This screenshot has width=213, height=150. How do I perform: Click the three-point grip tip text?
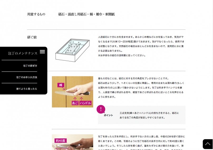[x=149, y=115]
